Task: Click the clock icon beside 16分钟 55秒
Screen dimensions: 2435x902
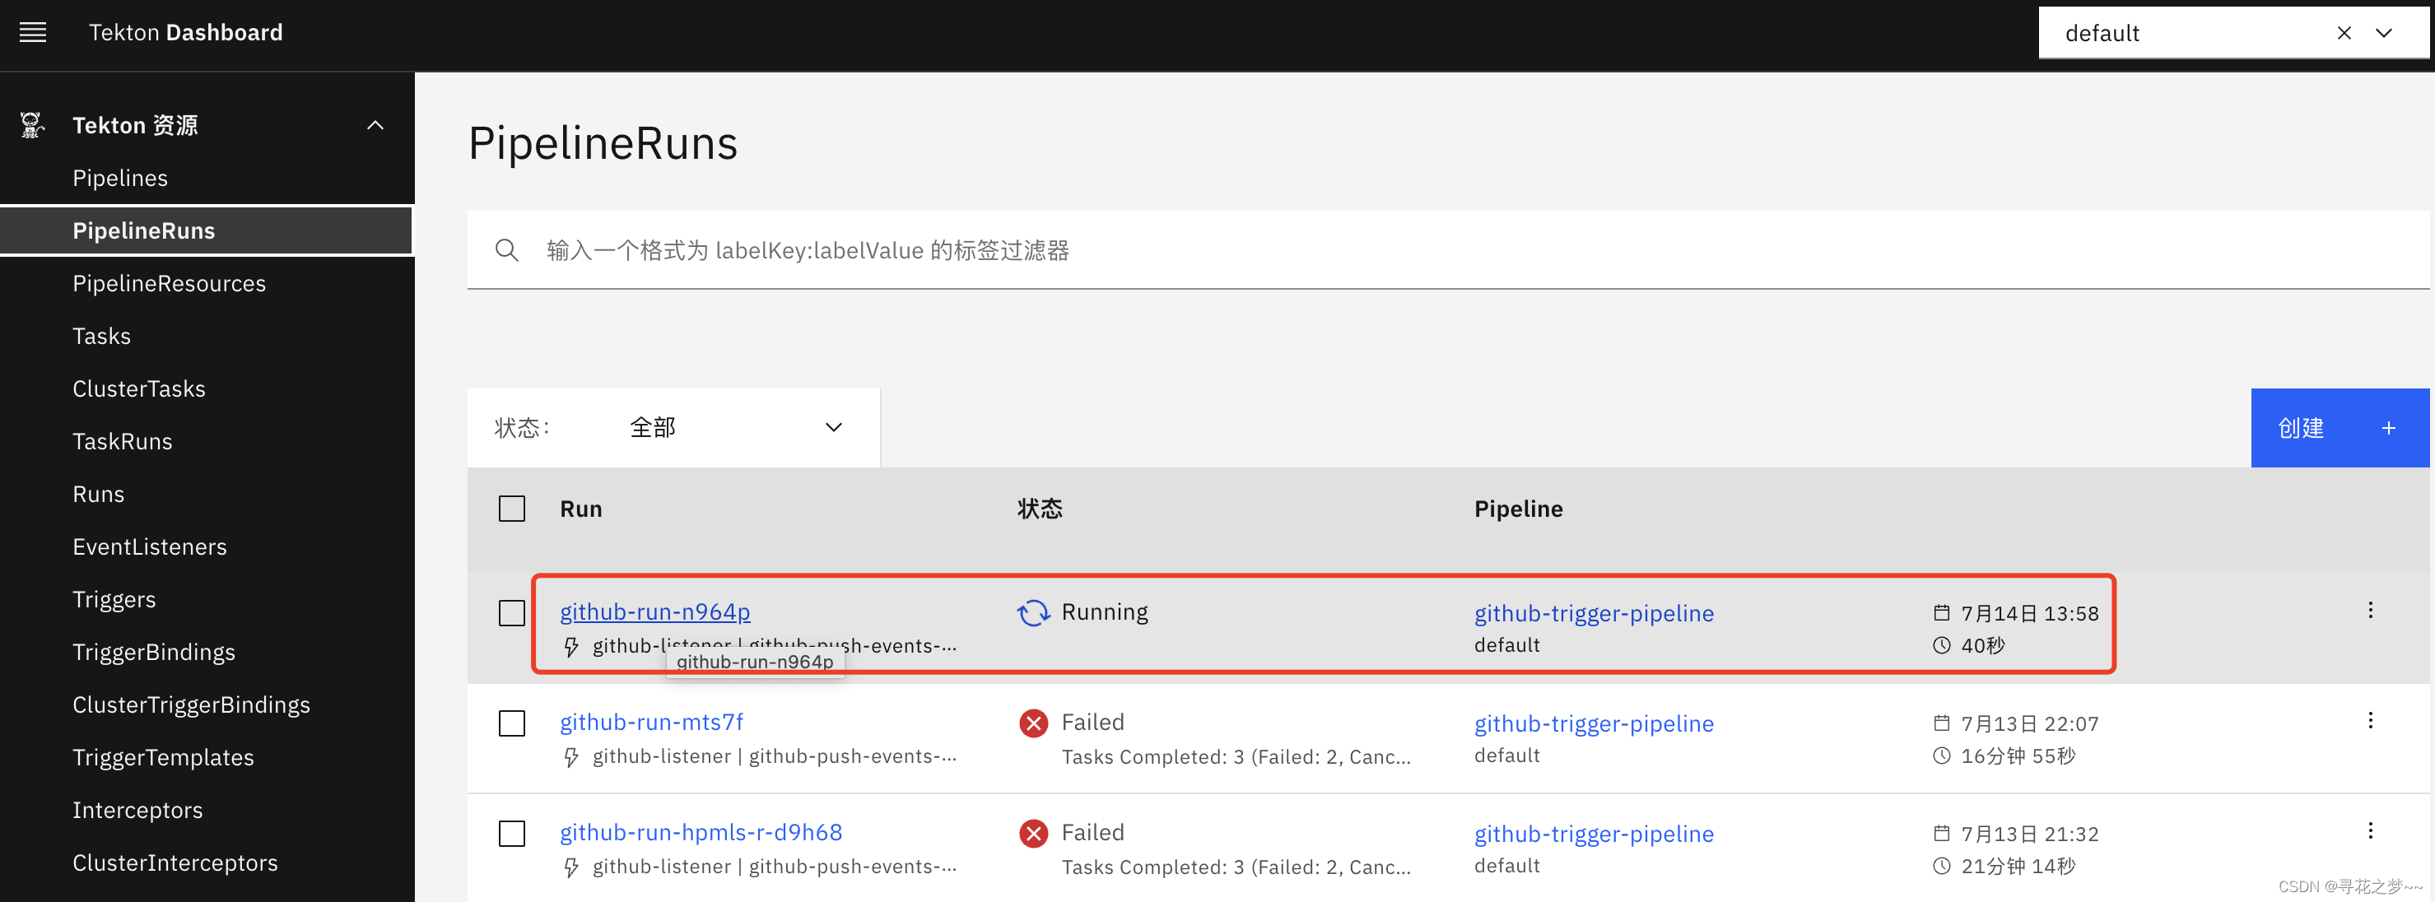Action: [x=1942, y=756]
